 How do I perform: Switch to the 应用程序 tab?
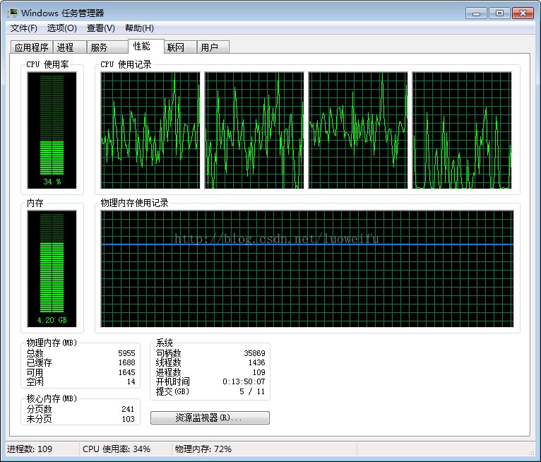pyautogui.click(x=32, y=47)
